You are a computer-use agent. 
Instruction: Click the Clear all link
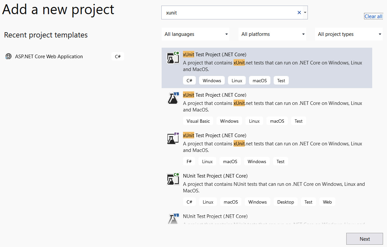pyautogui.click(x=373, y=16)
